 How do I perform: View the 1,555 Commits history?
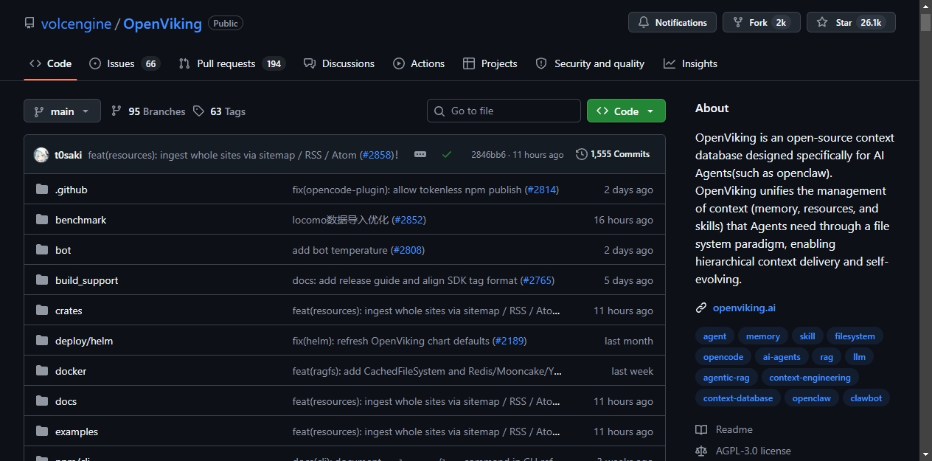click(613, 154)
